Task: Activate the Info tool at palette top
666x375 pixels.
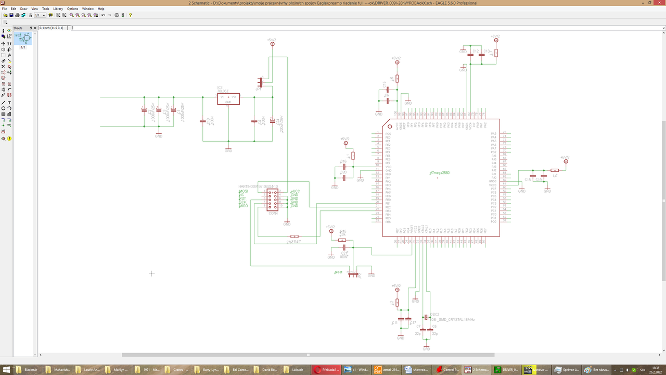Action: (x=3, y=31)
